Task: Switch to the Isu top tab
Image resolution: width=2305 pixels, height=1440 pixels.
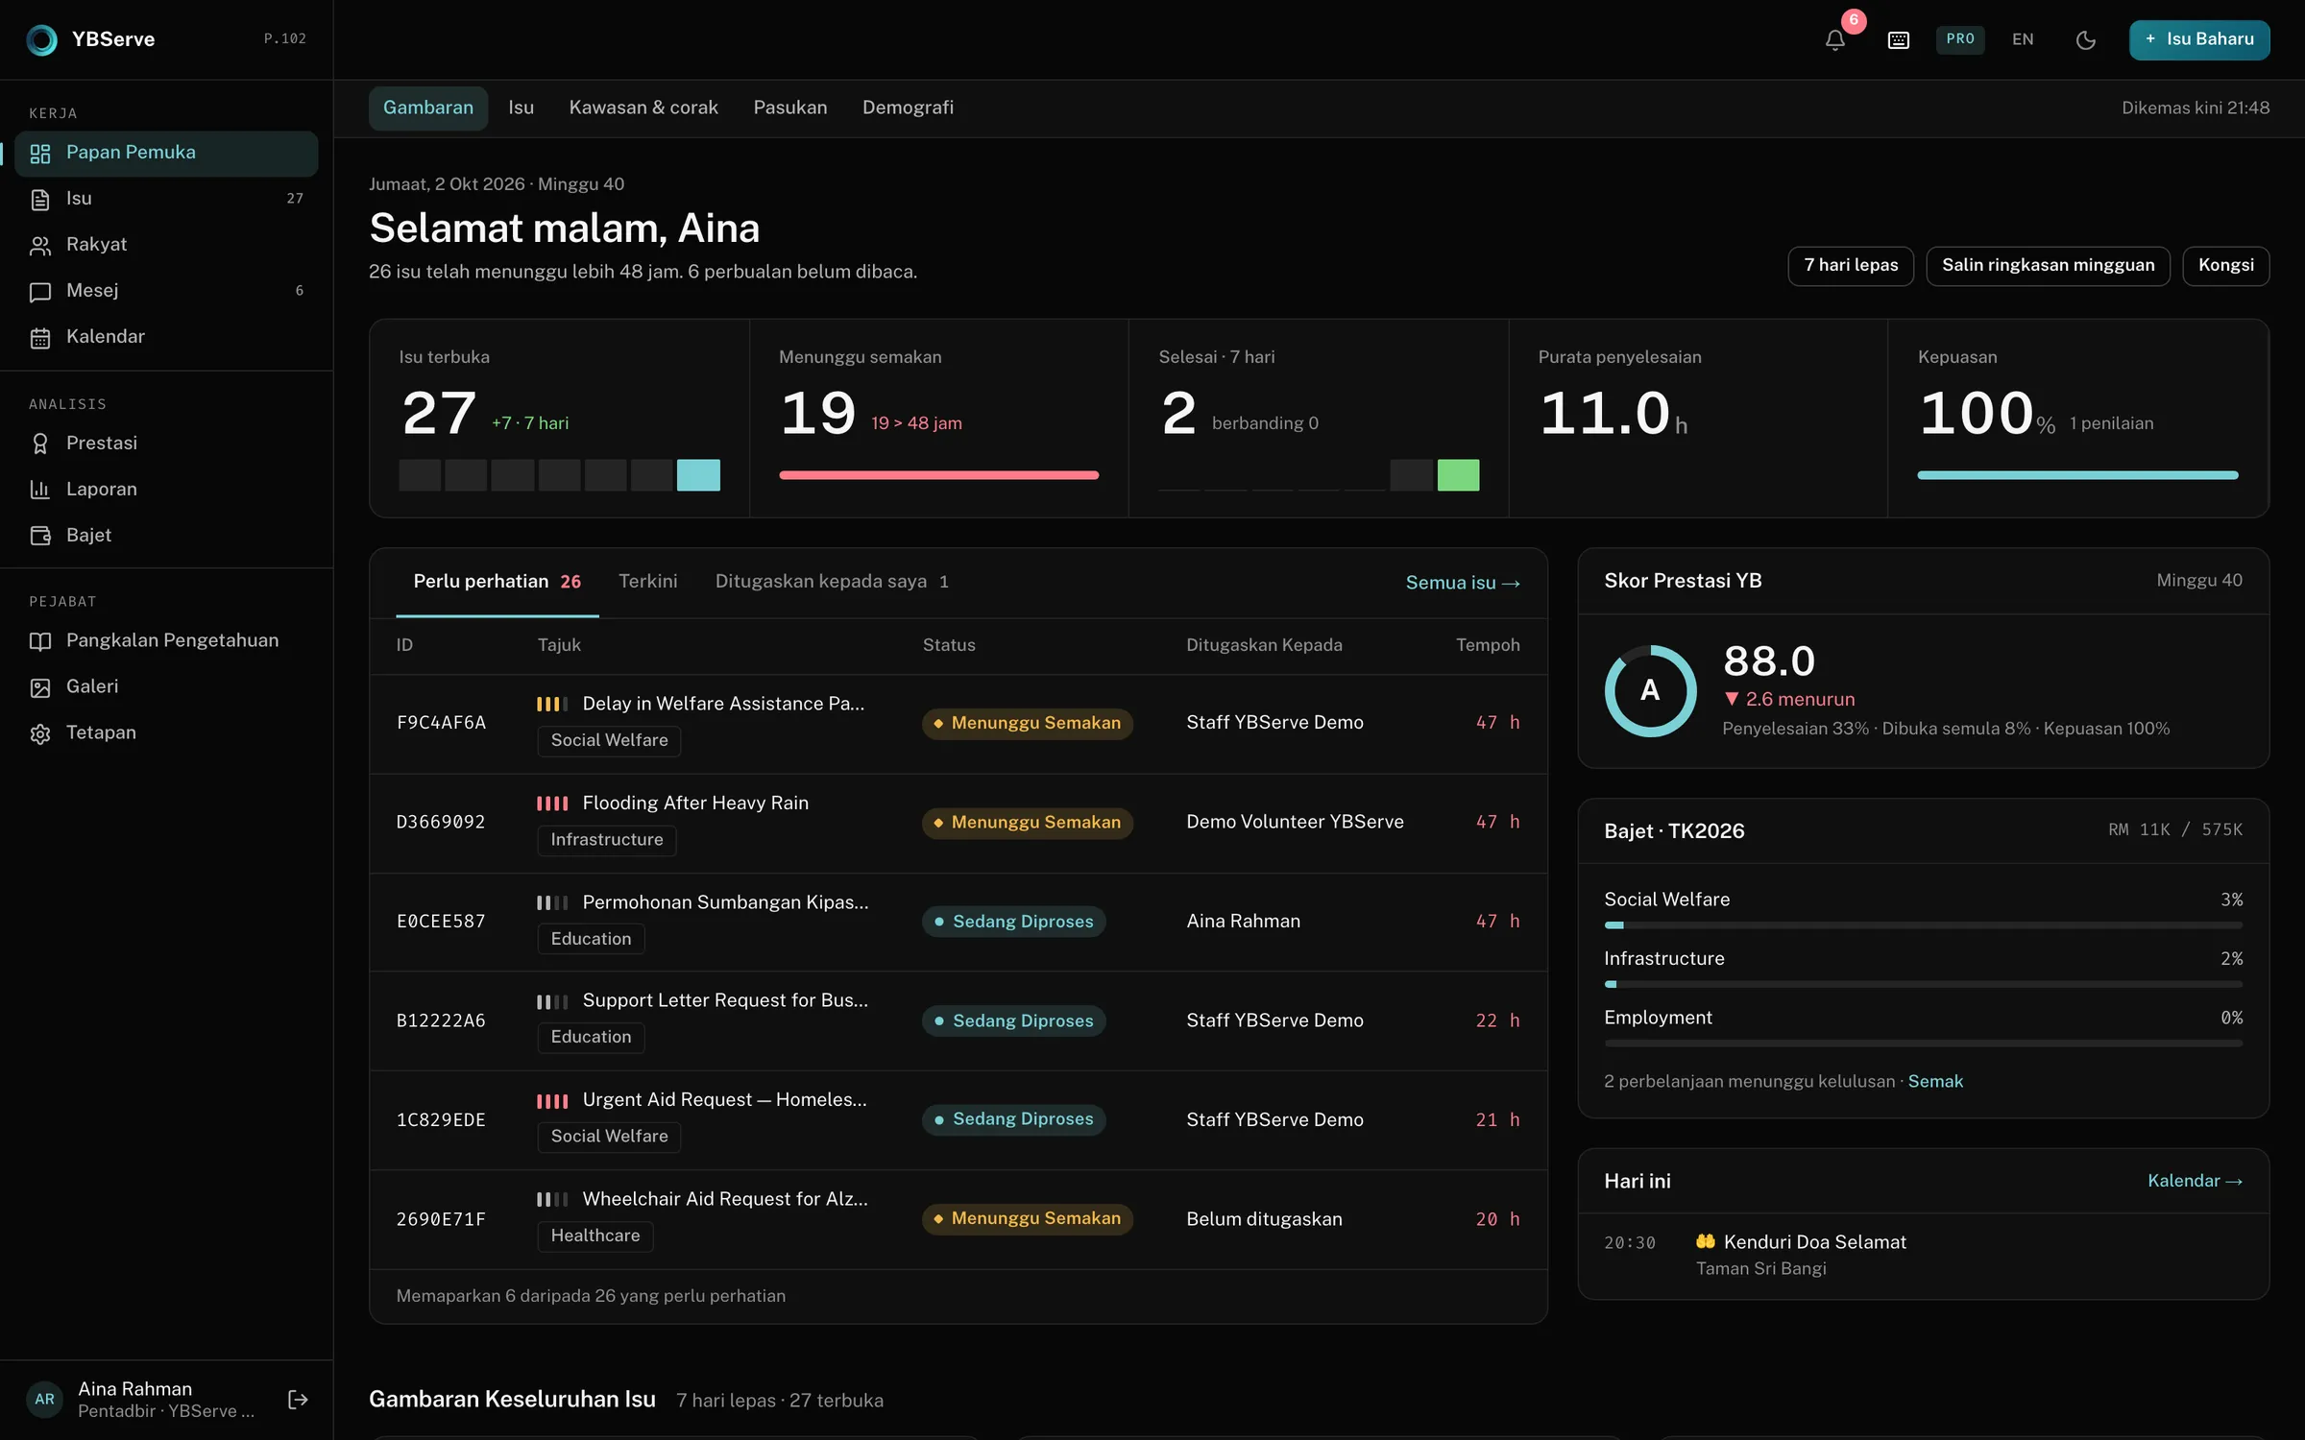Action: tap(521, 108)
